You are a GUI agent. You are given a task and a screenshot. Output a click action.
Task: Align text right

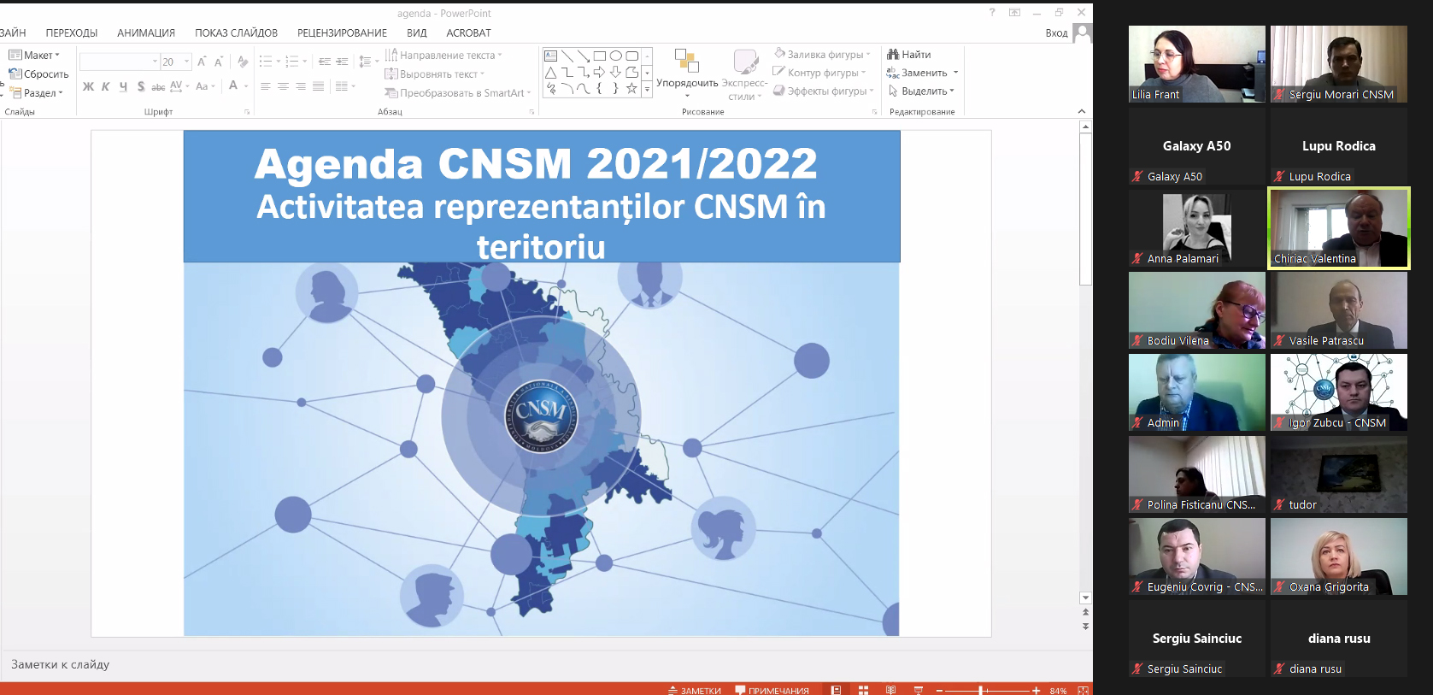(301, 86)
